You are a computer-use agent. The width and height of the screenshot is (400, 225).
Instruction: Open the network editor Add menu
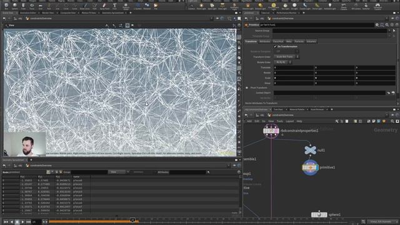point(249,121)
